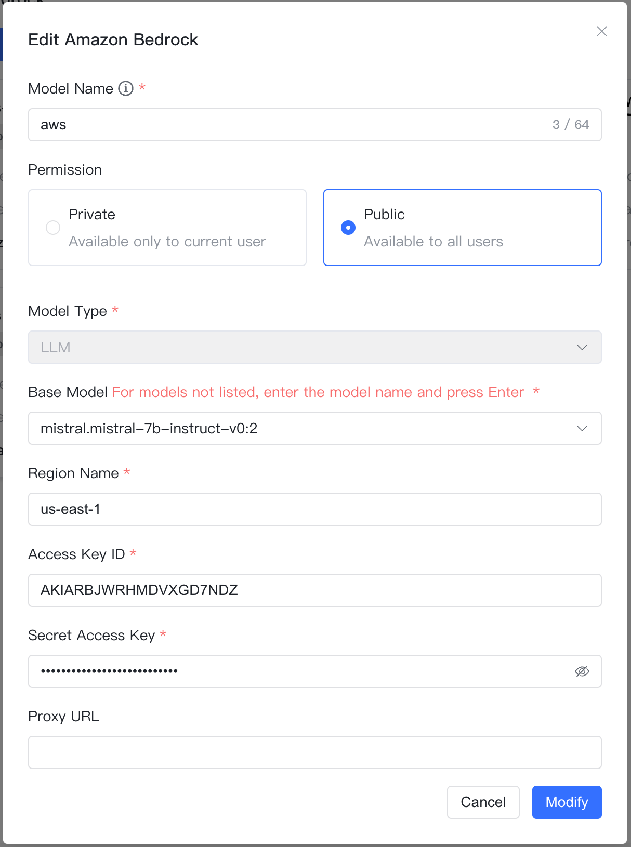Click the blue Modify button
The image size is (631, 847).
pos(567,802)
